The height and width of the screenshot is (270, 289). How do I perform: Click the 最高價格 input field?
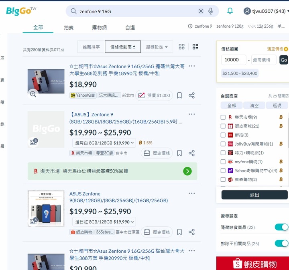[264, 60]
